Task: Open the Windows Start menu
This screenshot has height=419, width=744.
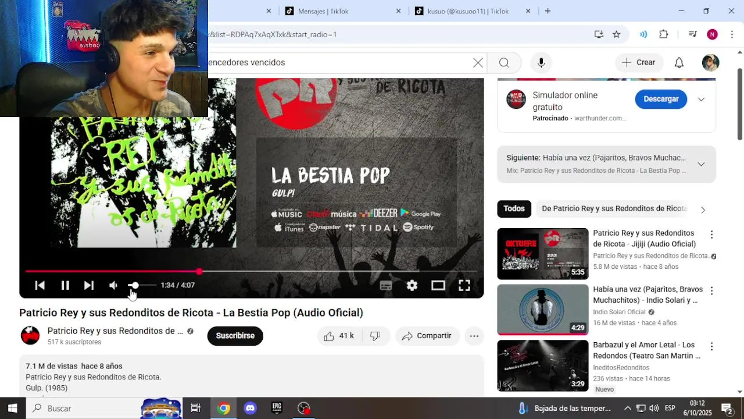Action: click(x=12, y=408)
